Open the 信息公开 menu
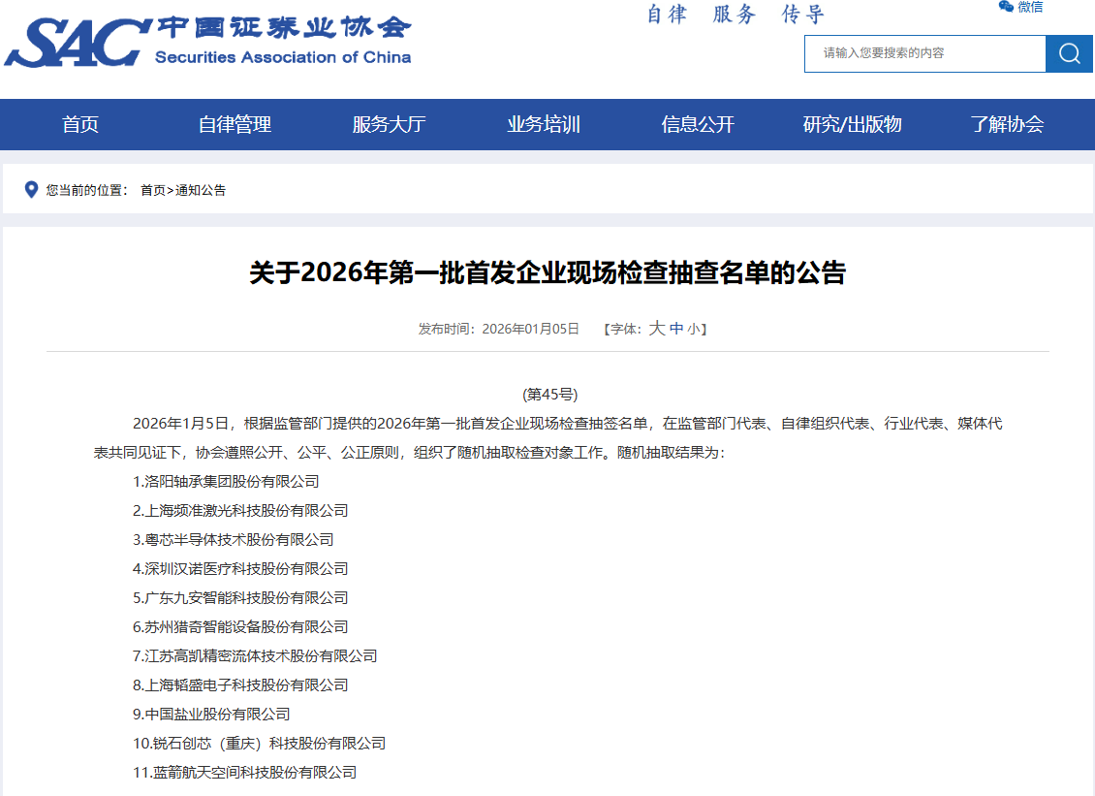 698,124
